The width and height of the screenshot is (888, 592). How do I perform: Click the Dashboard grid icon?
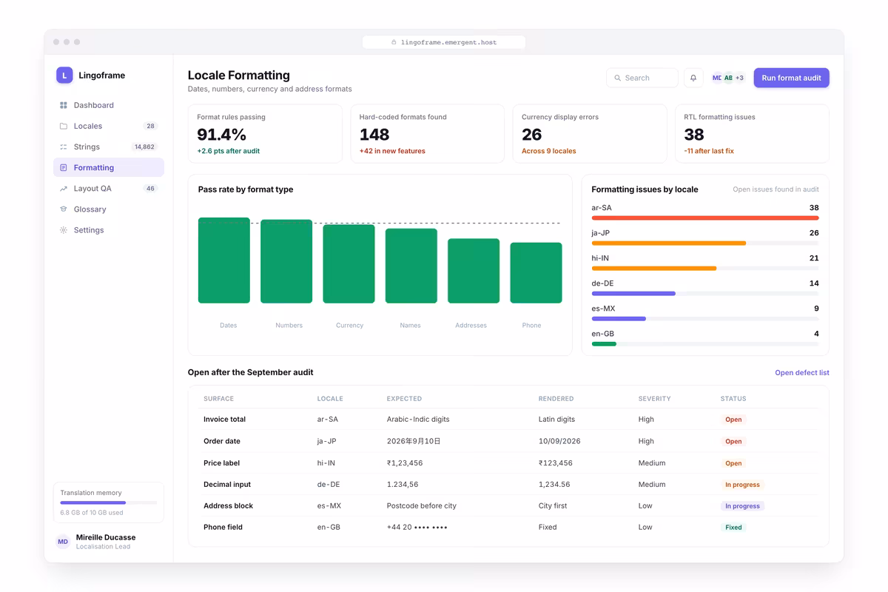click(x=64, y=105)
